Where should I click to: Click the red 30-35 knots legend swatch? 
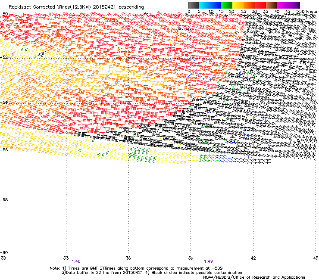pyautogui.click(x=260, y=5)
